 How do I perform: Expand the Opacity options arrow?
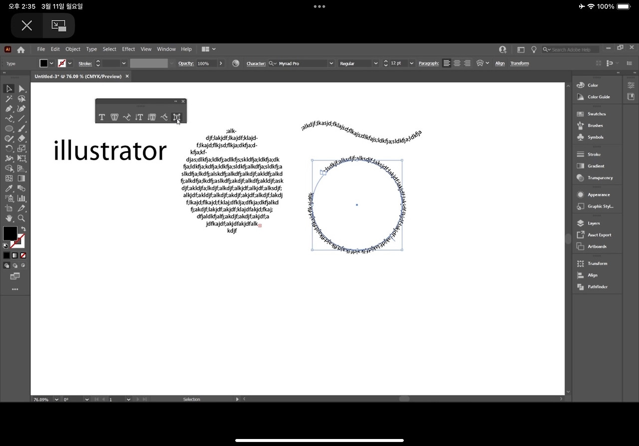pos(221,63)
